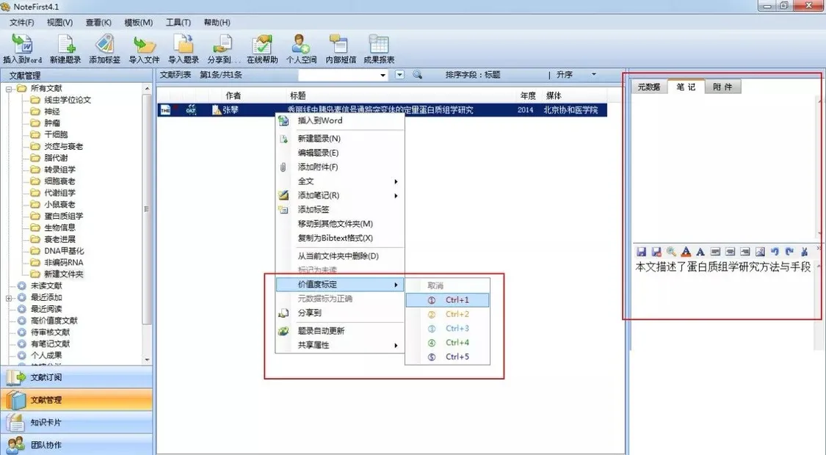Screen dimensions: 826x455
Task: Select the DNA甲基化 folder in the tree
Action: [64, 251]
